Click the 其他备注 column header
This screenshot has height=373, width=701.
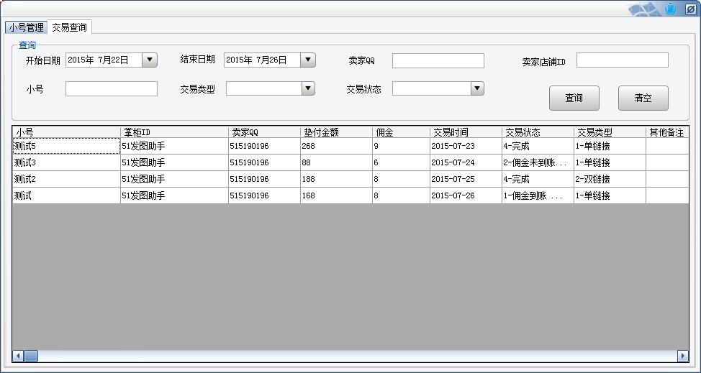tap(667, 132)
